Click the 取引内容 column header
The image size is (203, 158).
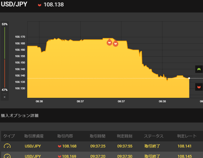pos(65,136)
